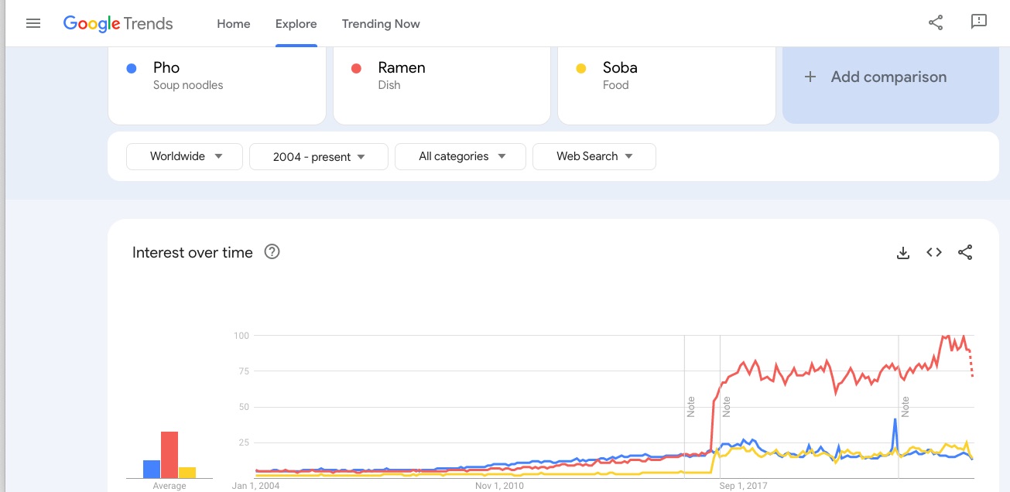Screen dimensions: 1010x492
Task: Open the embed code for the chart
Action: tap(933, 252)
